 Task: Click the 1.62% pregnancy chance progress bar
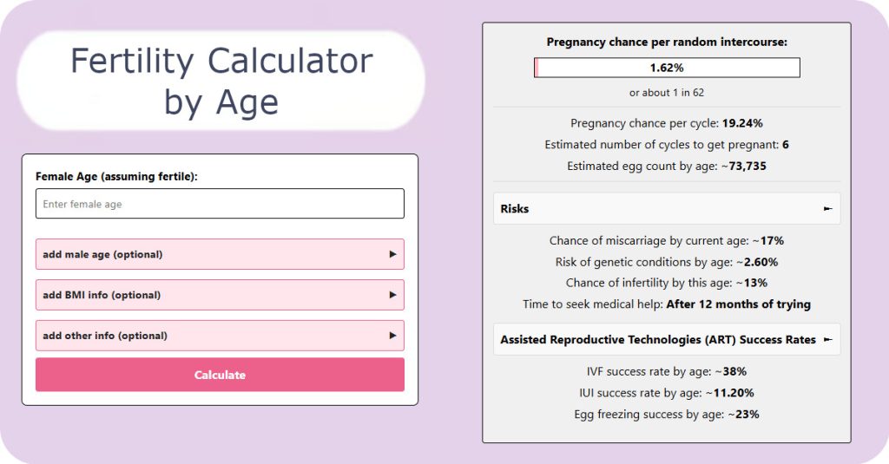click(667, 68)
